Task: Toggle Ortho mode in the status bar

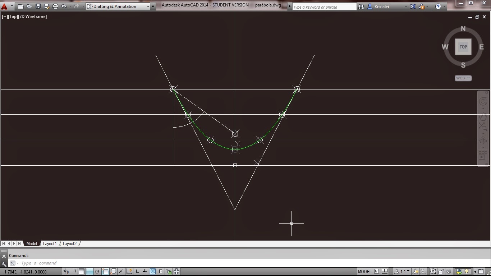Action: [90, 272]
